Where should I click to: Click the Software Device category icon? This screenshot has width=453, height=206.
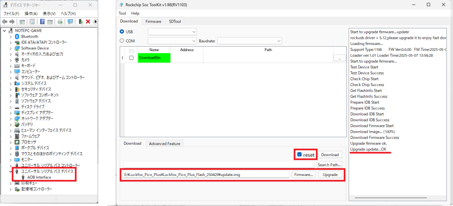click(x=17, y=48)
